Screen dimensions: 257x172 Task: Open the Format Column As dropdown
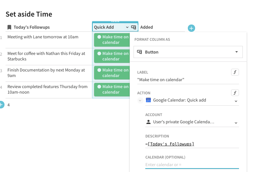pyautogui.click(x=188, y=52)
